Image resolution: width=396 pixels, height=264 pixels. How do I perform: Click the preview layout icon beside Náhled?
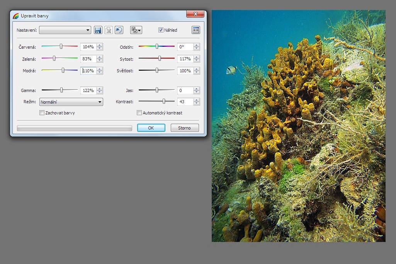tap(195, 30)
